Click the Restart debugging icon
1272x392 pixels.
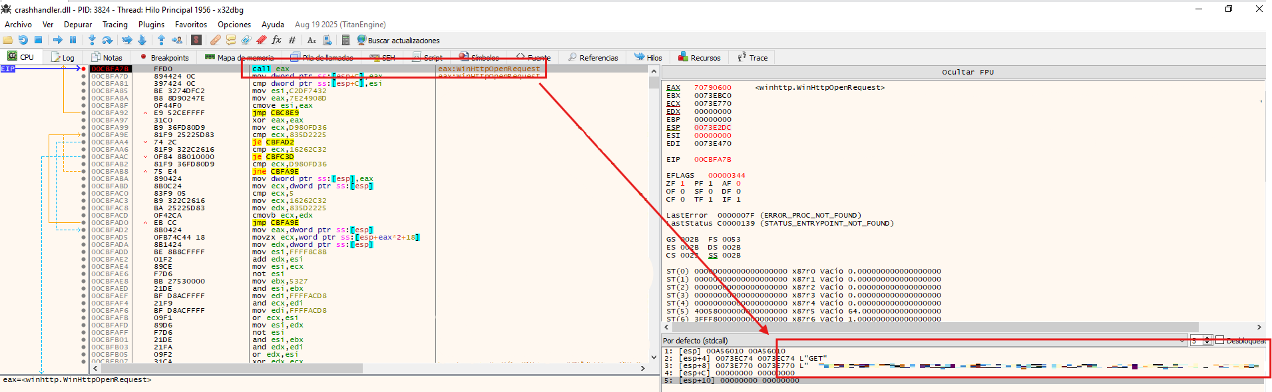23,40
